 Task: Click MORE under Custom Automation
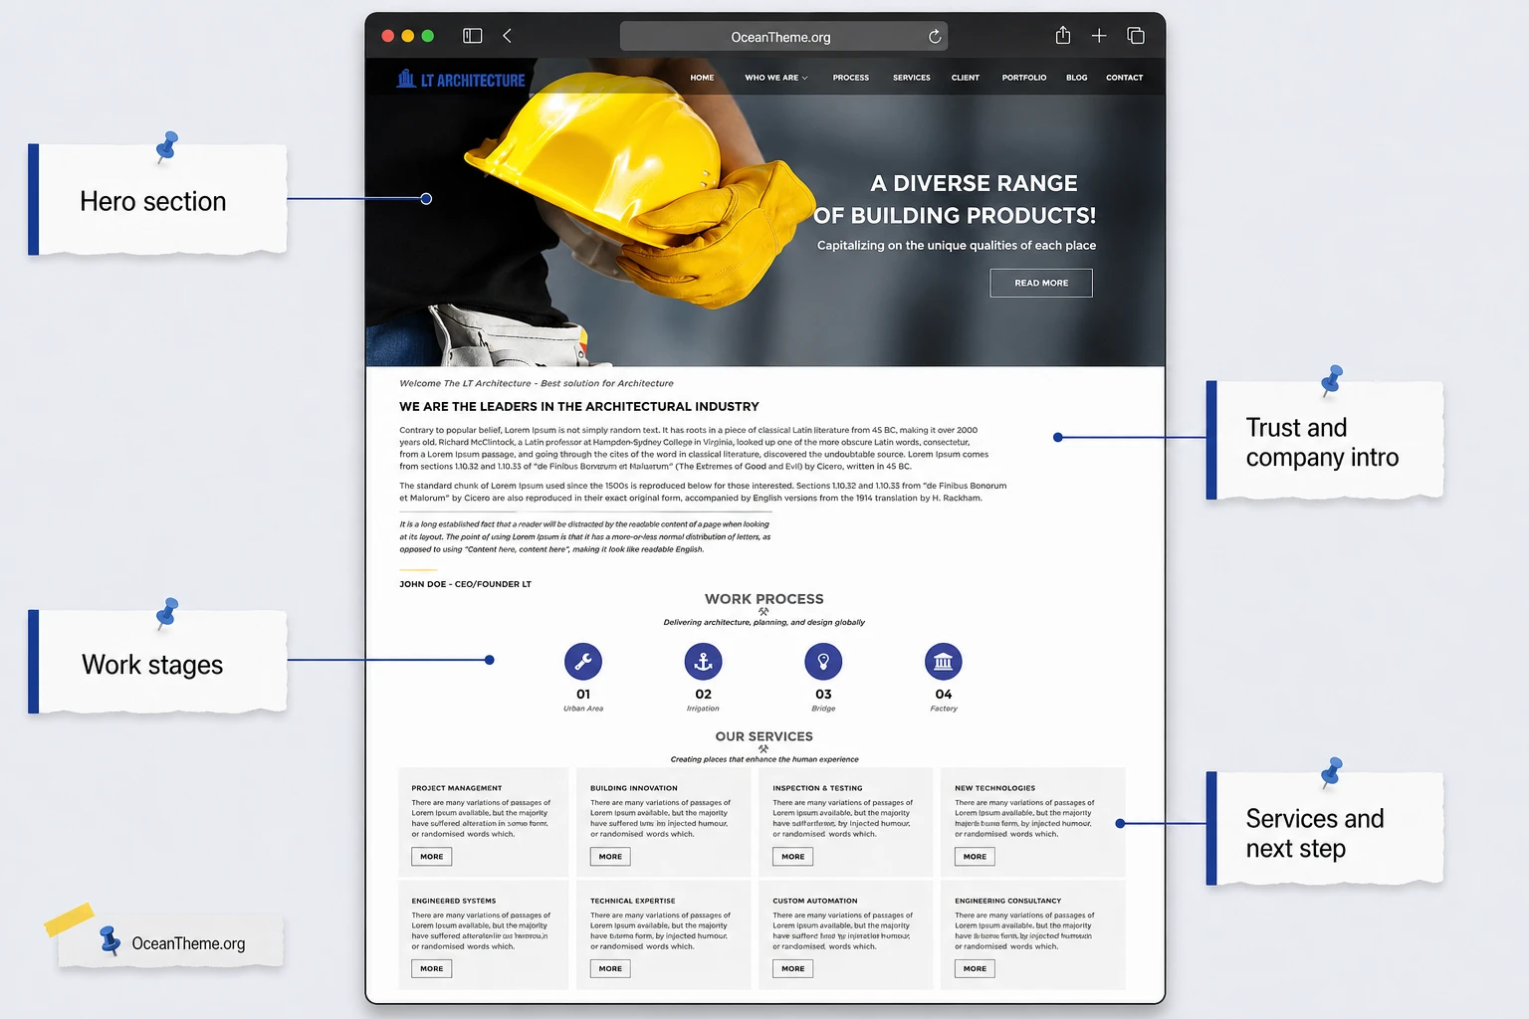coord(793,968)
